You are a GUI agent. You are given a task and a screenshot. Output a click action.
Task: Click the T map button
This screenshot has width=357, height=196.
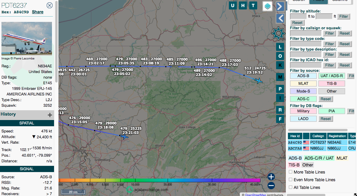tap(253, 5)
